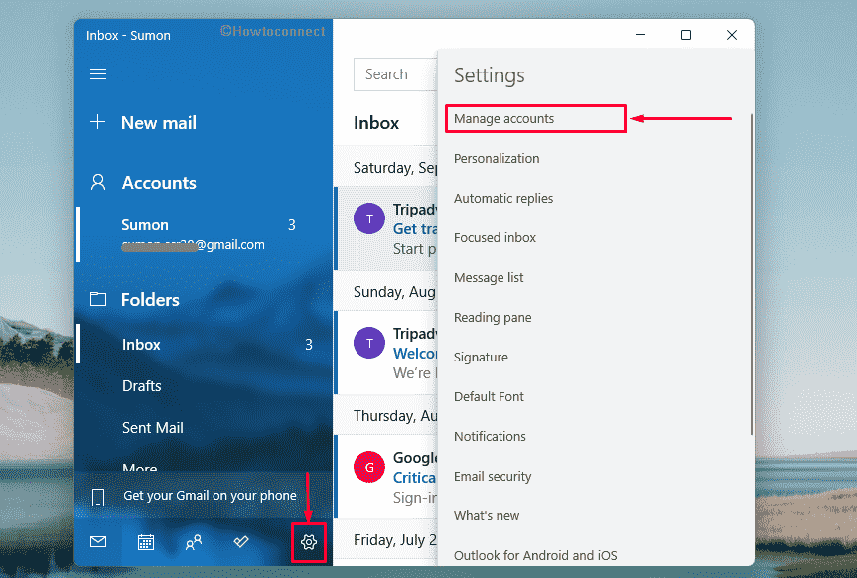This screenshot has height=578, width=857.
Task: Select the Focused inbox setting
Action: tap(495, 237)
